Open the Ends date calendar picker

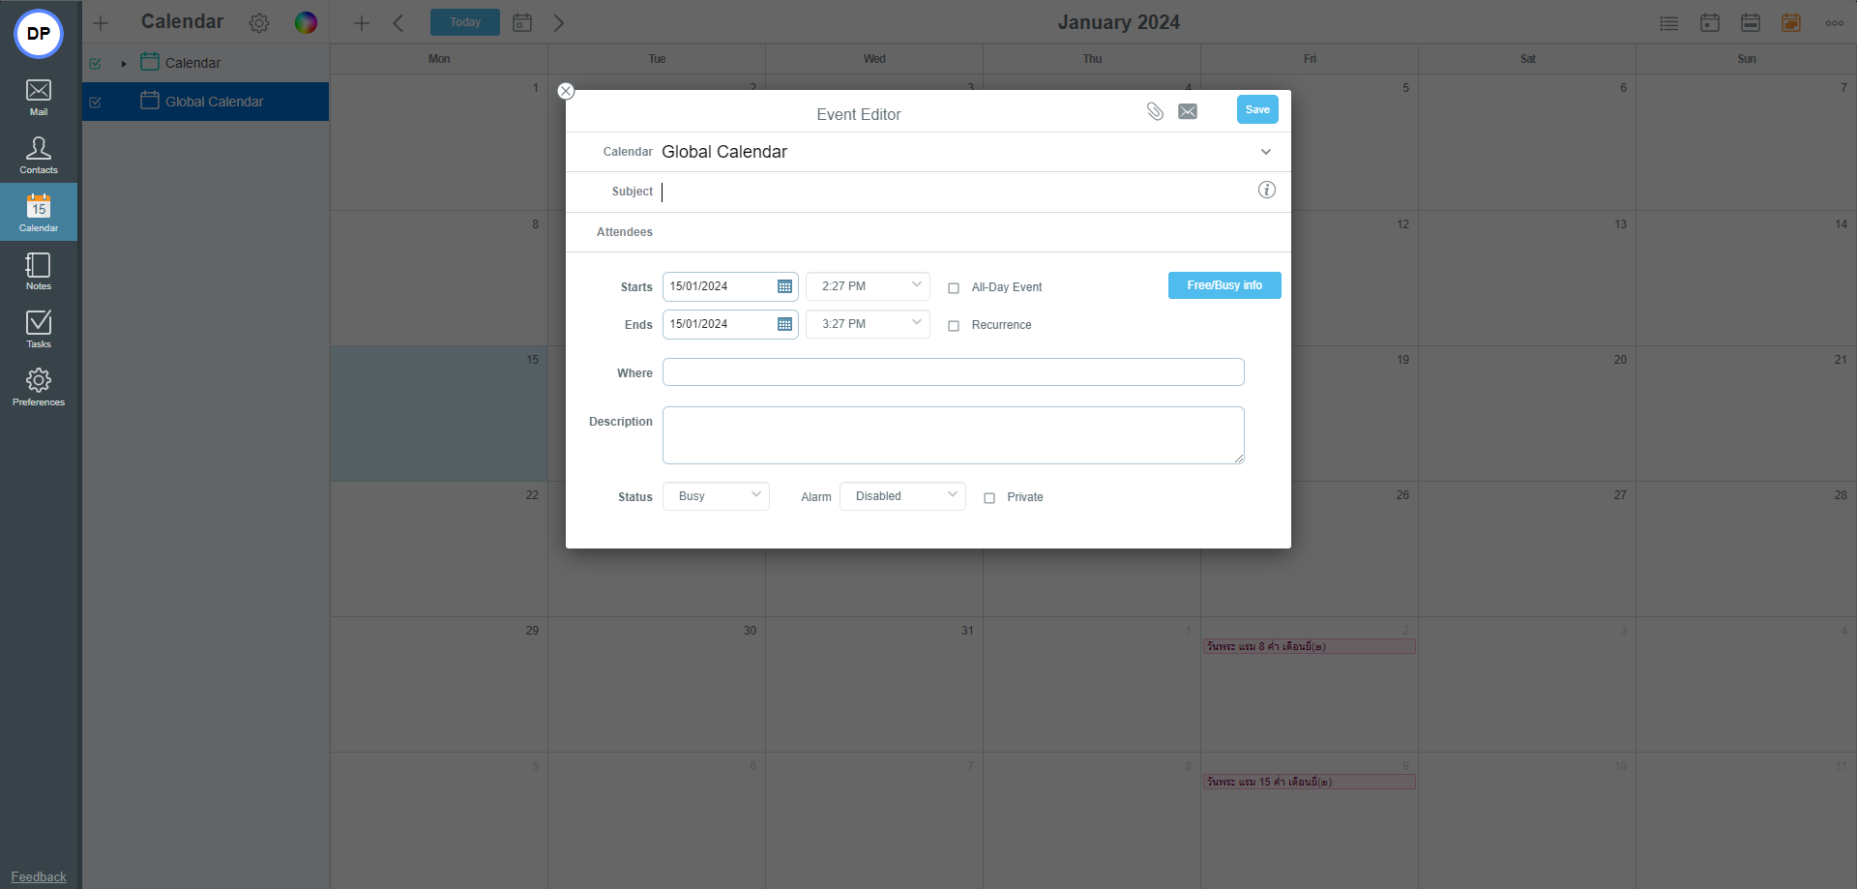coord(784,324)
